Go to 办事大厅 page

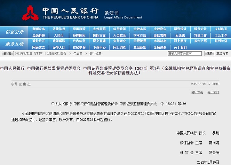point(59,47)
